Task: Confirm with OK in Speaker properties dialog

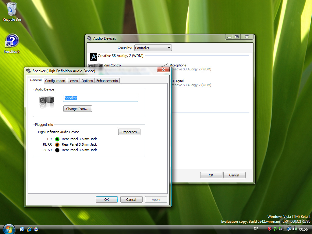Action: pyautogui.click(x=107, y=200)
